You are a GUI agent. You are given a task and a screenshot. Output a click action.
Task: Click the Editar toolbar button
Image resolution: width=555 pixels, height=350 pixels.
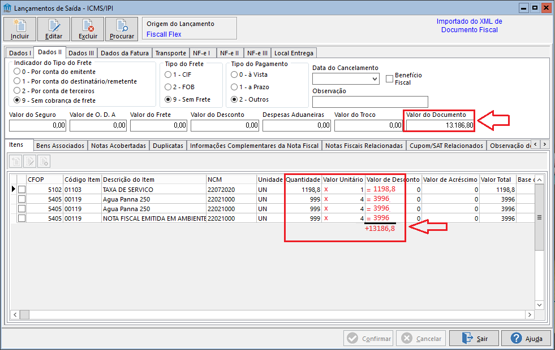pos(53,29)
